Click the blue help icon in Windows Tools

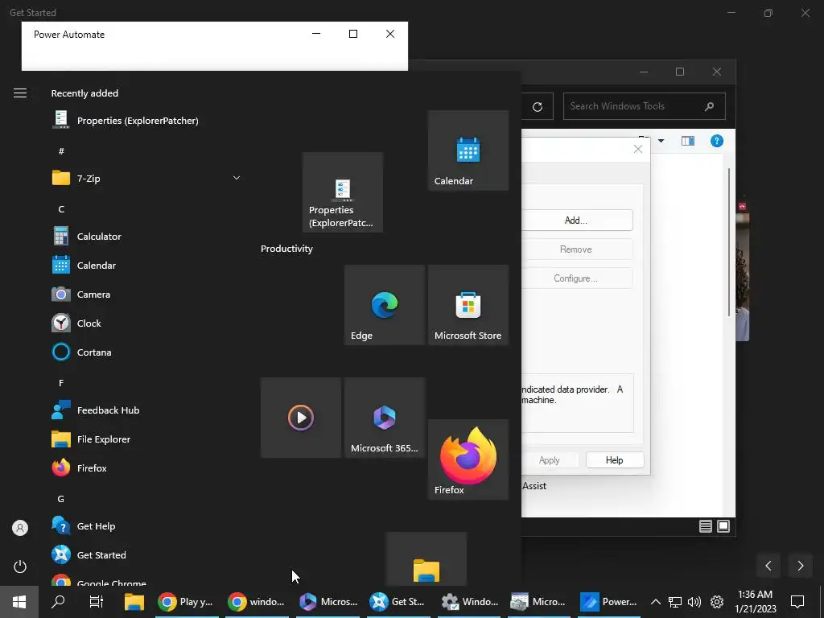[717, 141]
